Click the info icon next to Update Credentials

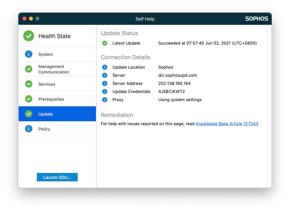tap(104, 91)
